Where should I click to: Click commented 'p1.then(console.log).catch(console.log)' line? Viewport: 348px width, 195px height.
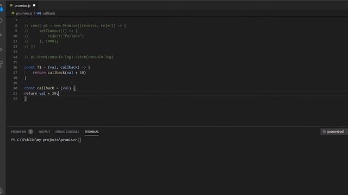click(69, 57)
